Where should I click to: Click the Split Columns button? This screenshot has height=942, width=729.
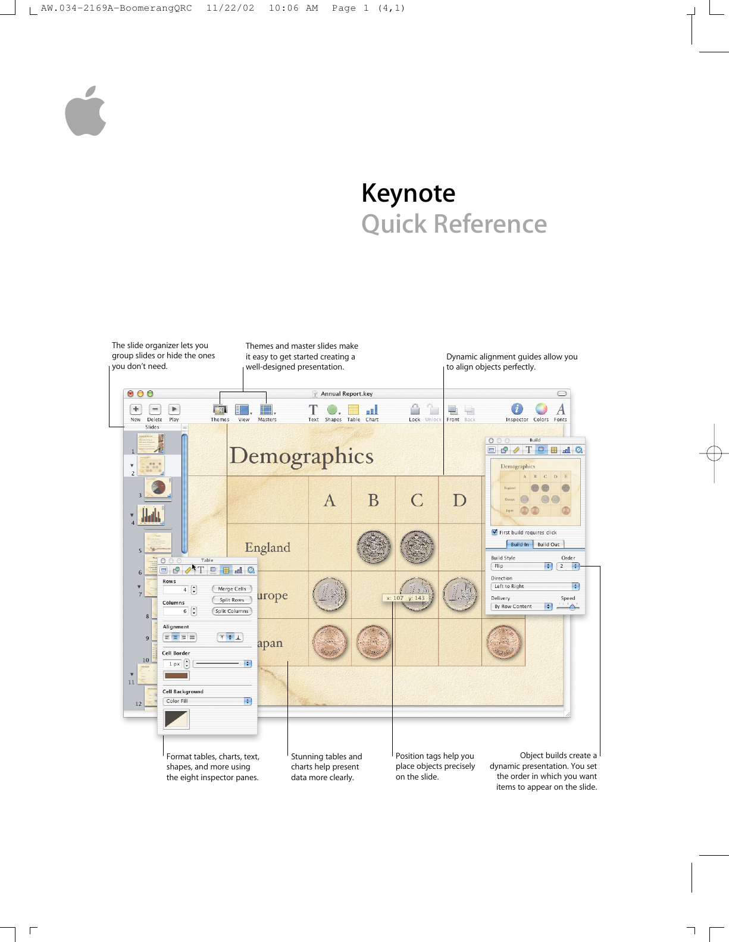[x=232, y=611]
